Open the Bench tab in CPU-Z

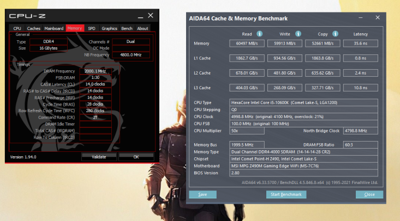coord(127,28)
